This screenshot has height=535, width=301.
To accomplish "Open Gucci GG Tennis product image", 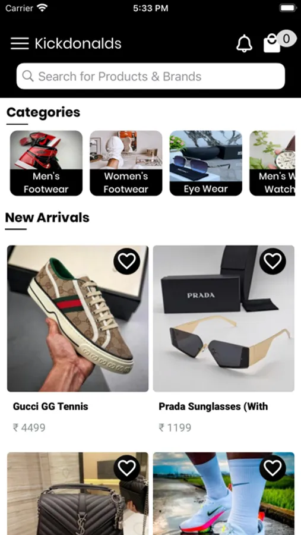I will (x=78, y=319).
